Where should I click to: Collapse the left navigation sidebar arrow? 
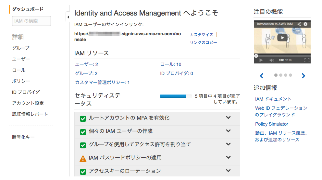(68, 17)
